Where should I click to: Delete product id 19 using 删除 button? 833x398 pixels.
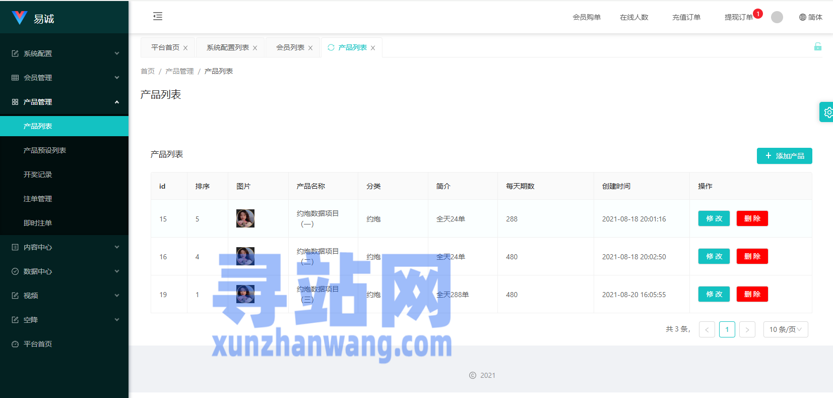click(752, 294)
